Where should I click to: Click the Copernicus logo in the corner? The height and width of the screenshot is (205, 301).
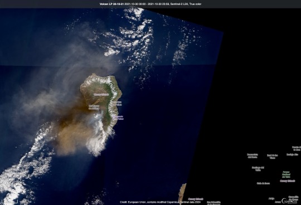[x=290, y=201]
